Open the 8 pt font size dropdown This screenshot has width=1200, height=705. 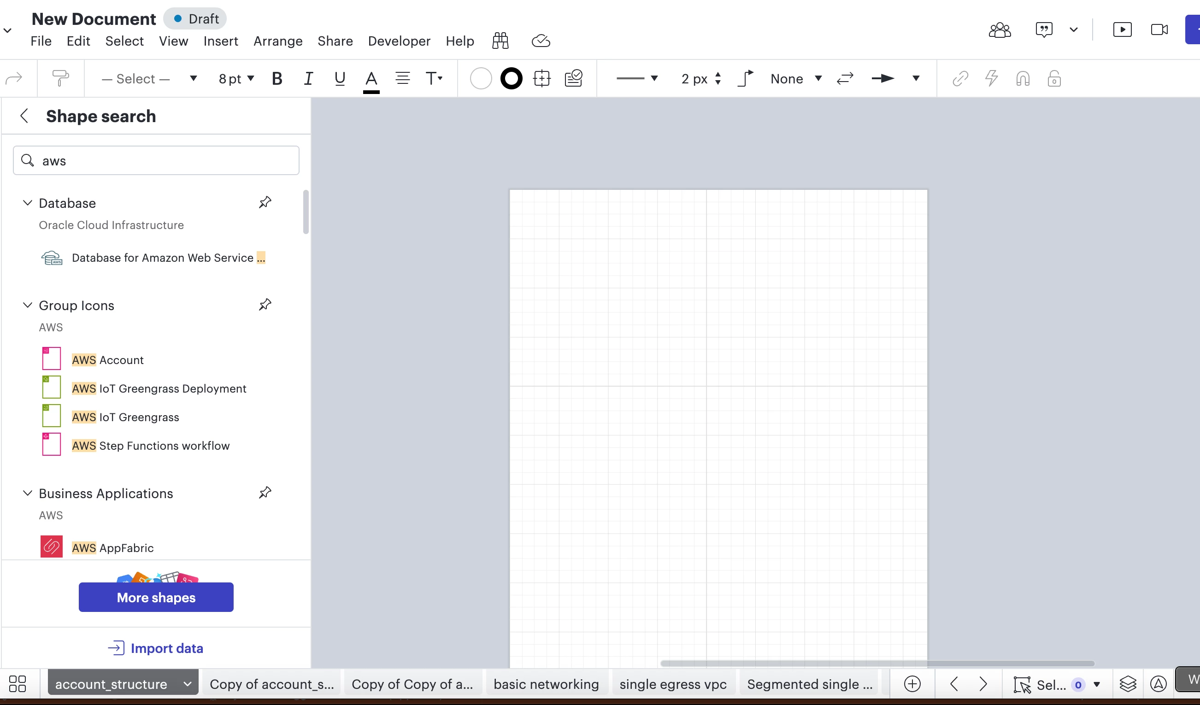coord(236,78)
